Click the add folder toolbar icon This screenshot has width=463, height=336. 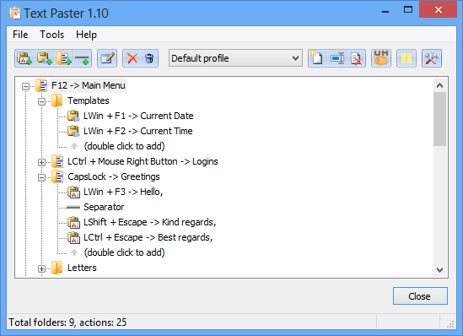point(63,58)
